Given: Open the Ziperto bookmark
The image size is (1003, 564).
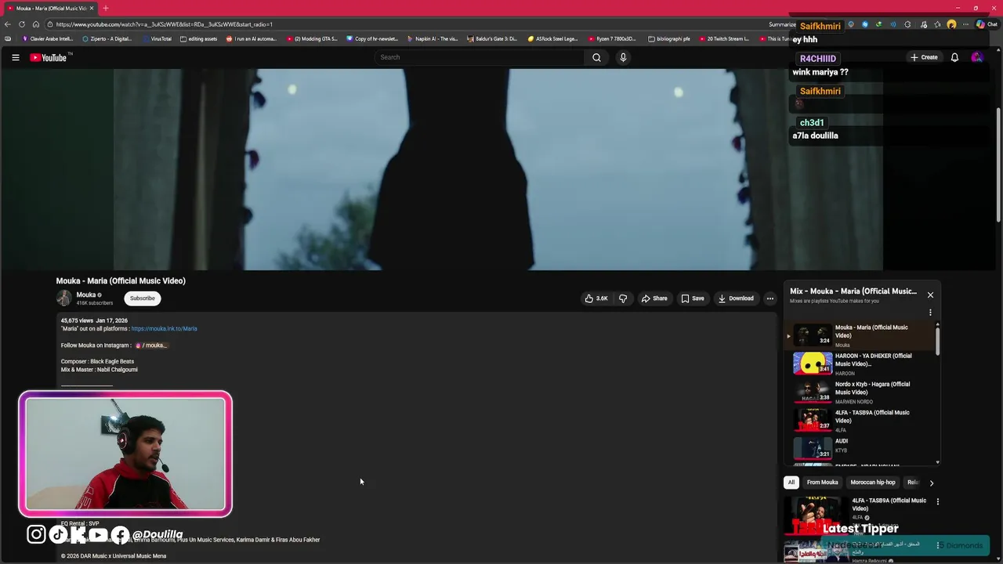Looking at the screenshot, I should pos(107,38).
